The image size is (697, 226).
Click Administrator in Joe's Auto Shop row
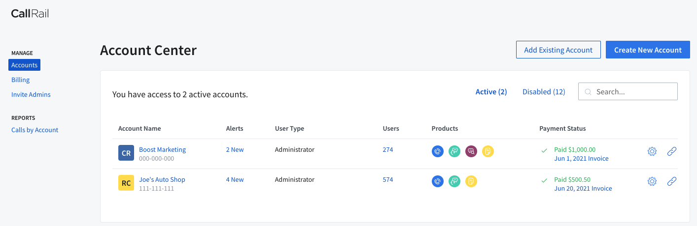[x=295, y=179]
